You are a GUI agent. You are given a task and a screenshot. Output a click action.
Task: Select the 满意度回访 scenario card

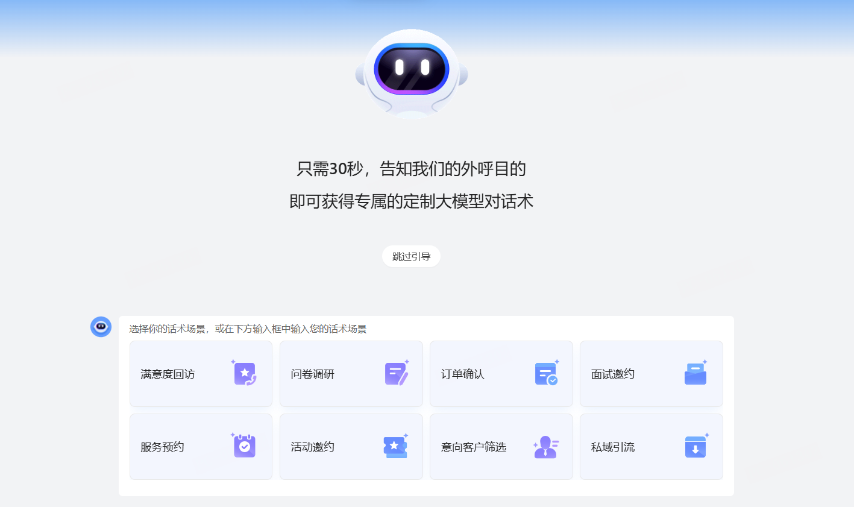click(x=201, y=374)
